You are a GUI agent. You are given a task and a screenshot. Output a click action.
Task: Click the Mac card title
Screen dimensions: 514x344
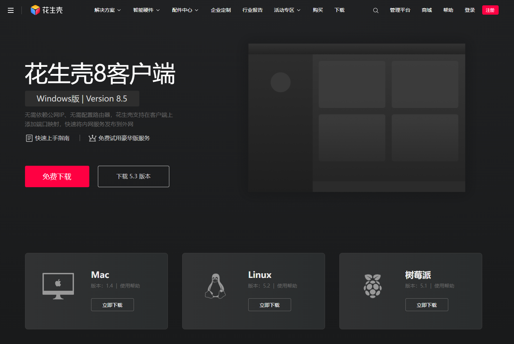[100, 275]
